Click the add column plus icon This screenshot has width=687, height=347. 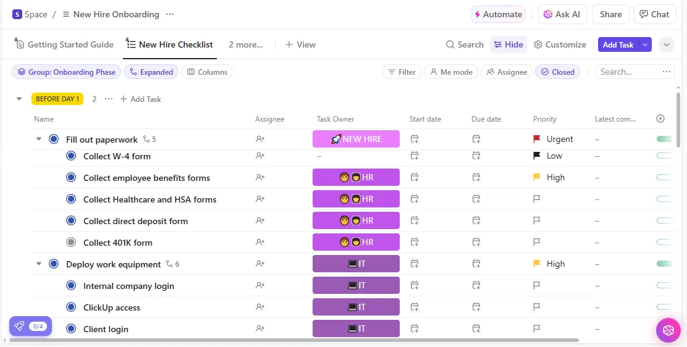point(660,119)
